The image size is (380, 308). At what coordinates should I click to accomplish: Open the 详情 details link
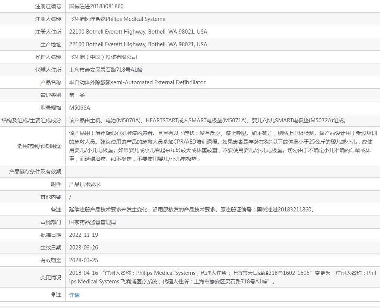[x=74, y=295]
